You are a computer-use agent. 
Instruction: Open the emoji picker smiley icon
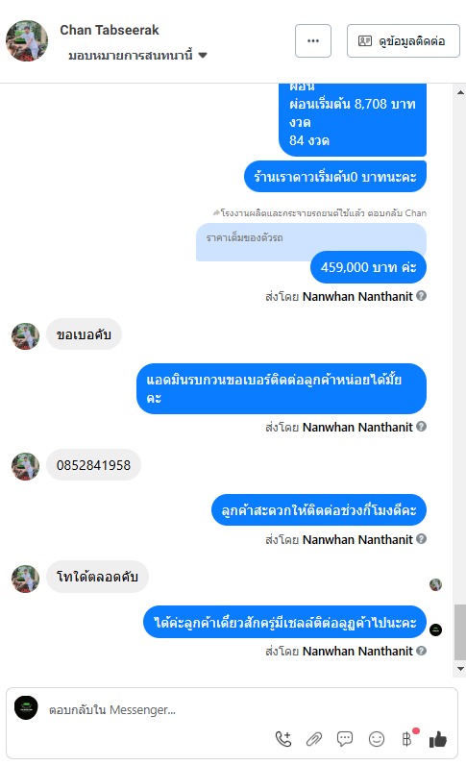[377, 739]
